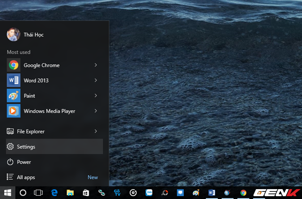The image size is (302, 199).
Task: Open the Power options menu
Action: [x=24, y=162]
